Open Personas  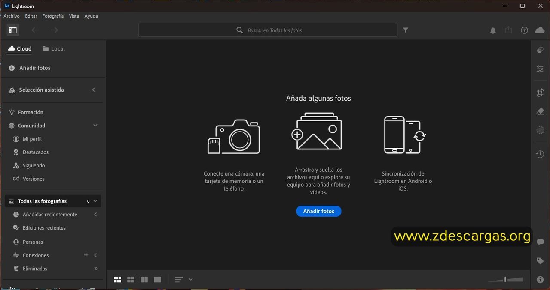[x=28, y=242]
